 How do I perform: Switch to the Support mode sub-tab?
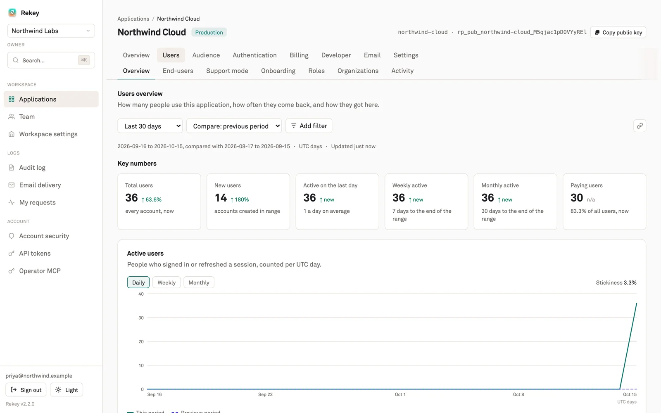tap(227, 71)
